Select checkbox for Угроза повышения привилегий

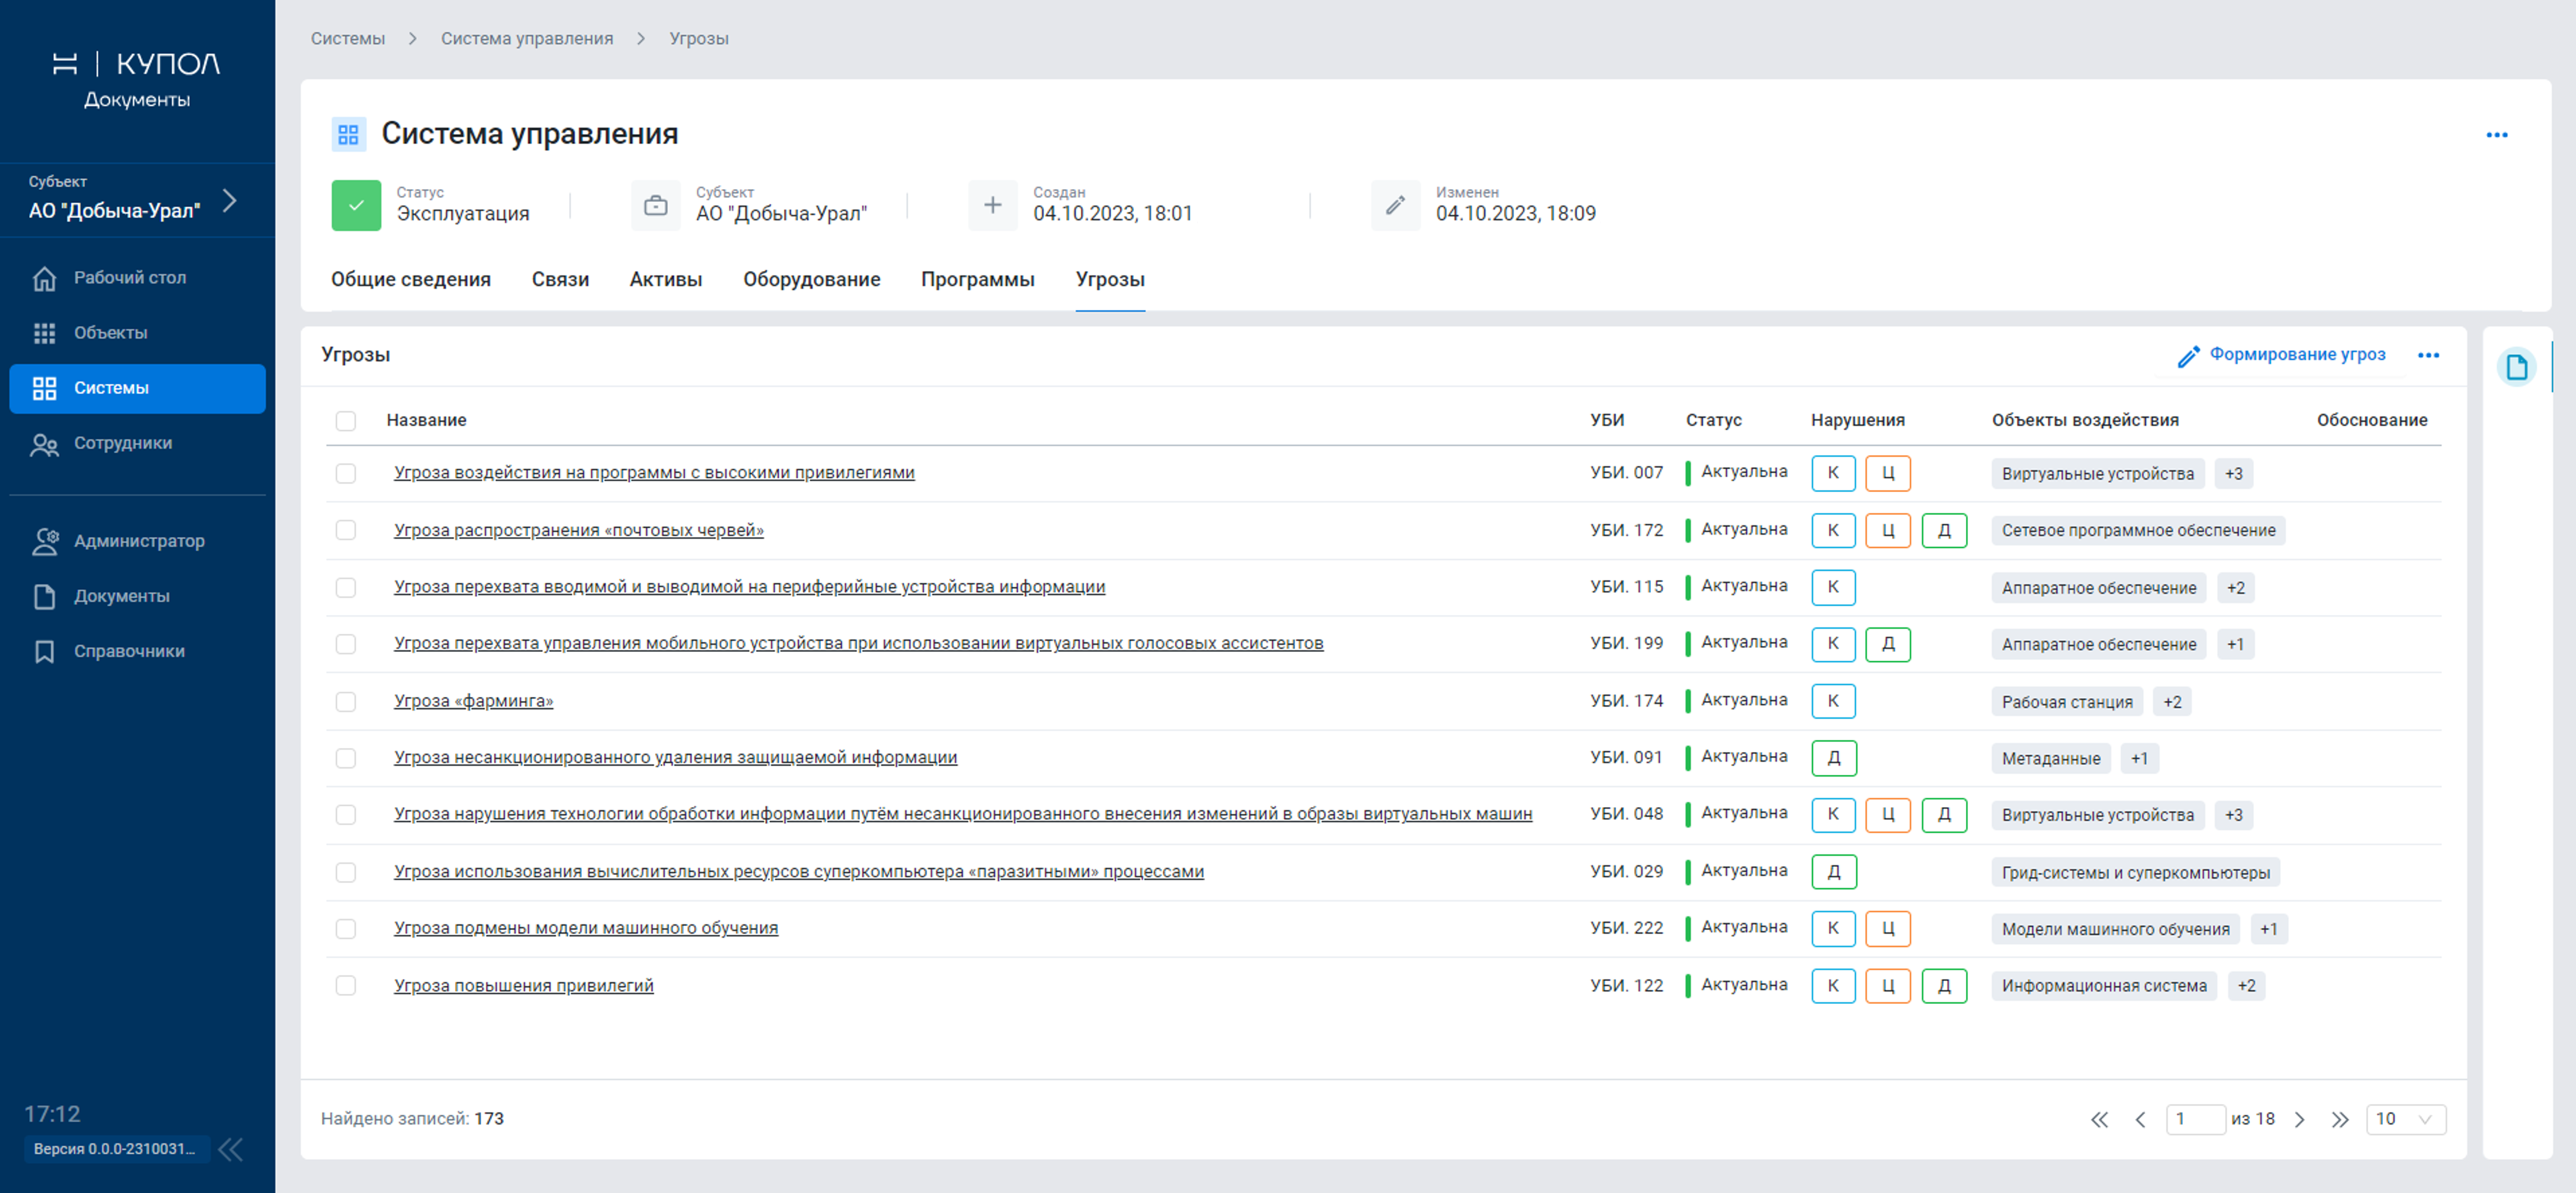tap(346, 985)
